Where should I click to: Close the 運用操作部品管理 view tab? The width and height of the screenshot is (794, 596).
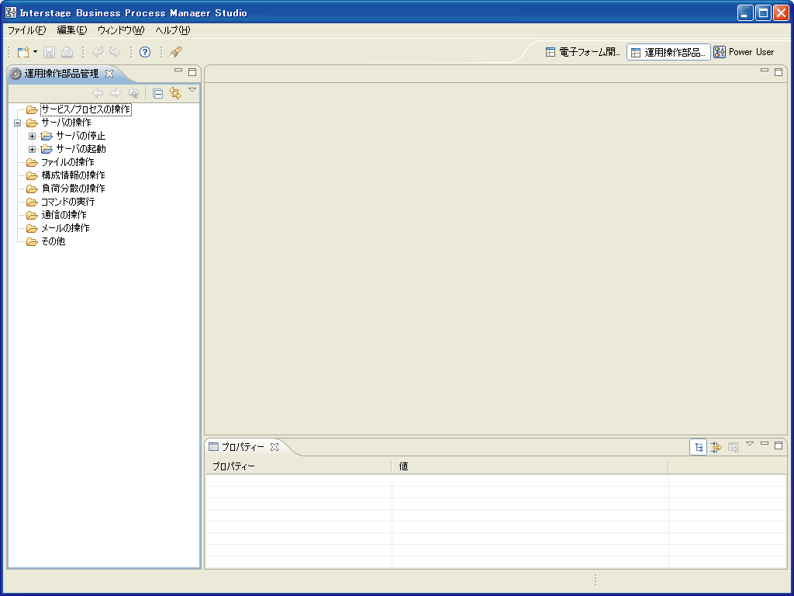tap(109, 74)
